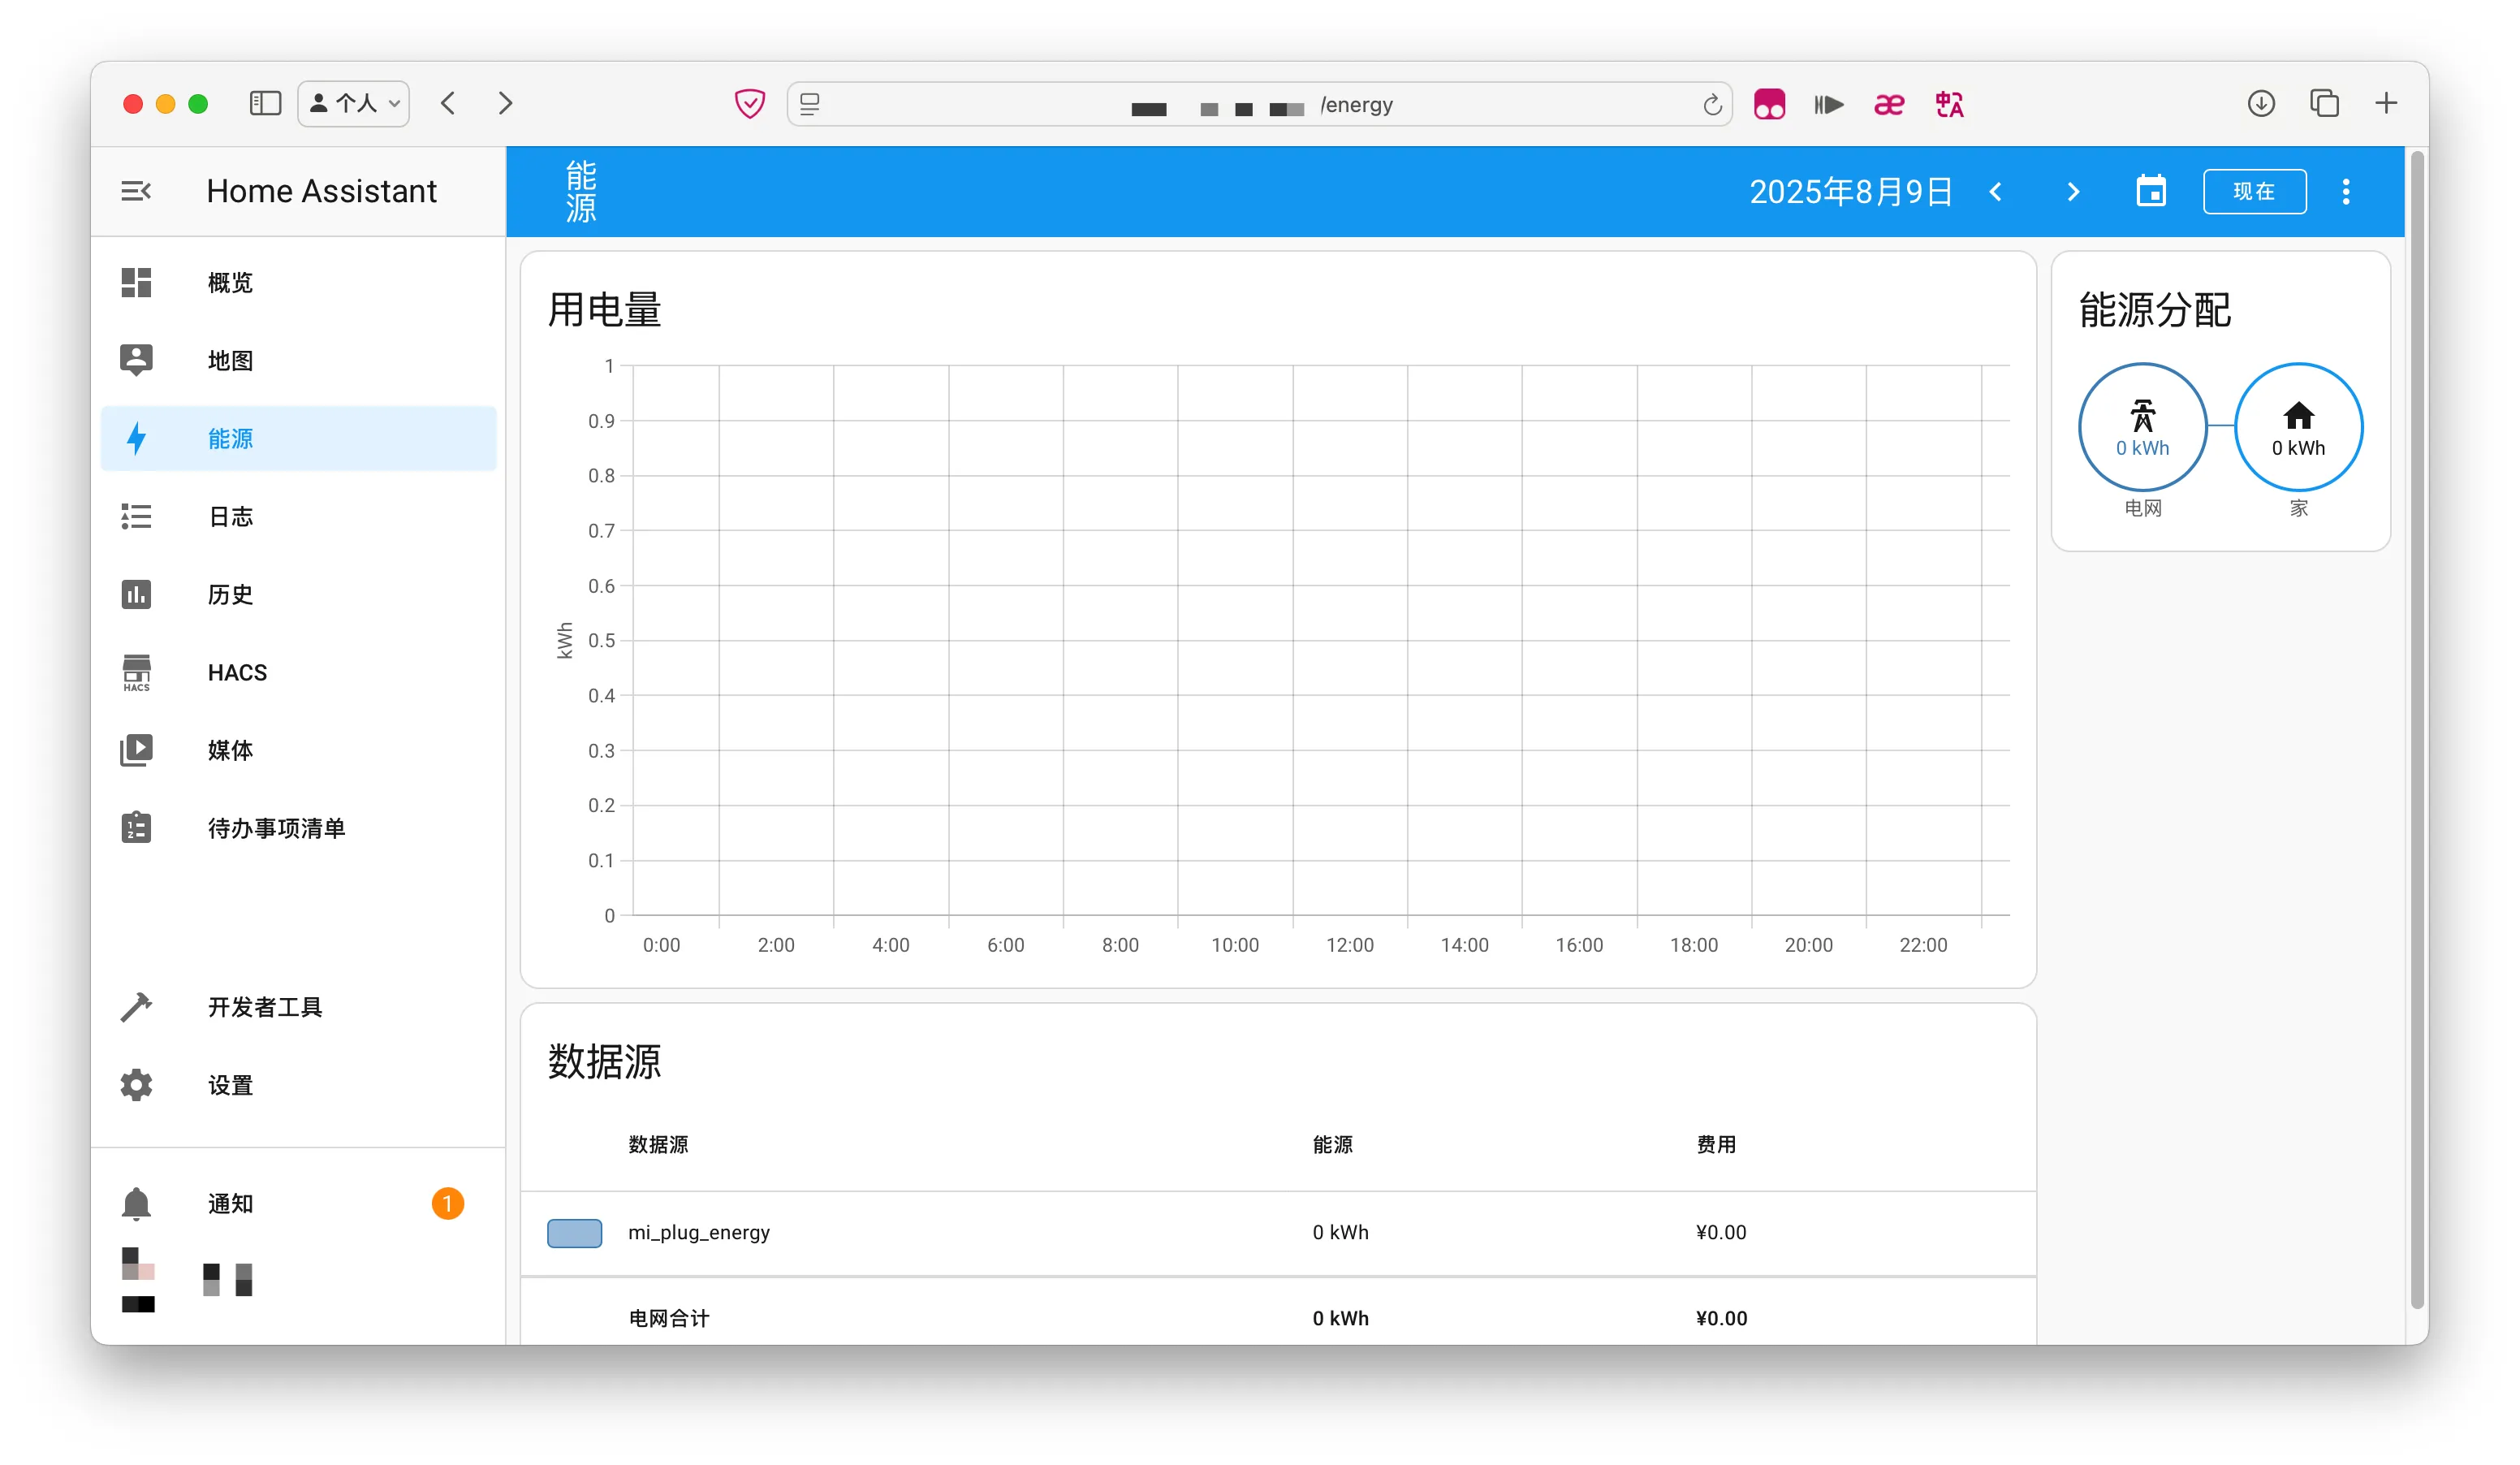Click the address bar URL field
2520x1465 pixels.
[1260, 104]
